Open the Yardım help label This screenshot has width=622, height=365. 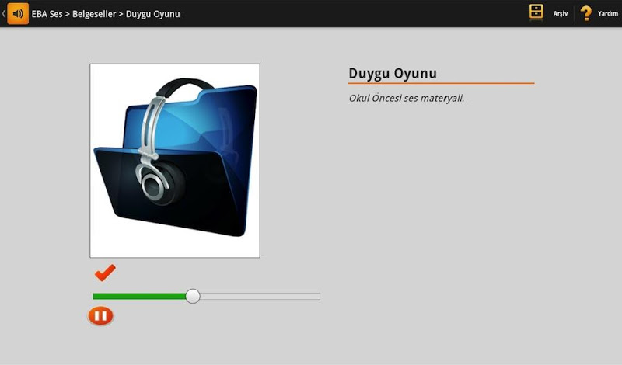tap(608, 13)
